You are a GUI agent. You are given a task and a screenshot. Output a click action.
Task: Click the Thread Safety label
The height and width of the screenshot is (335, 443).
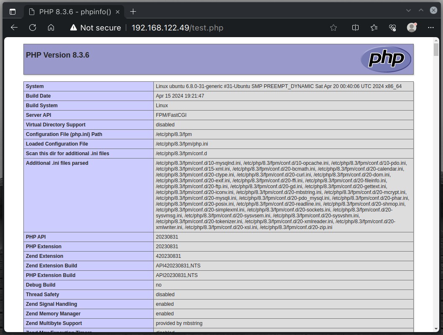[x=42, y=295]
